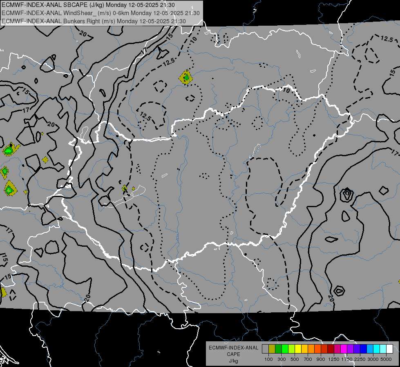This screenshot has width=400, height=367.
Task: Click the 500 legend value
Action: pos(295,359)
